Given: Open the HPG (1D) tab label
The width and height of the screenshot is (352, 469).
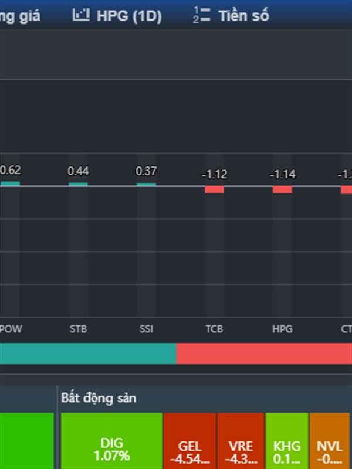Looking at the screenshot, I should point(129,16).
